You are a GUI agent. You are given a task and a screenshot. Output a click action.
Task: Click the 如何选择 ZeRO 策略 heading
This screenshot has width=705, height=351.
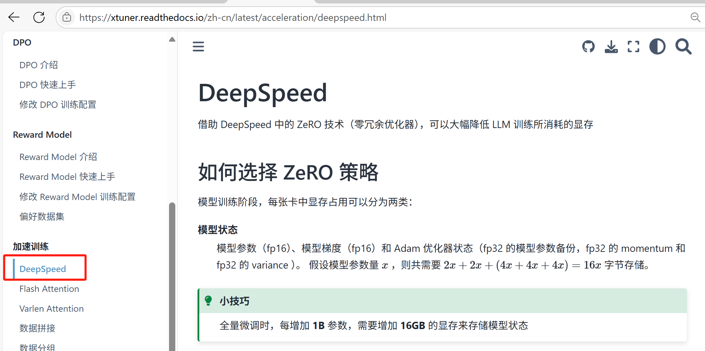pyautogui.click(x=288, y=172)
